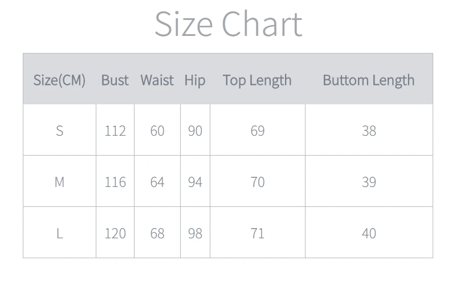Select hip value 94
456x285 pixels.
click(x=195, y=182)
